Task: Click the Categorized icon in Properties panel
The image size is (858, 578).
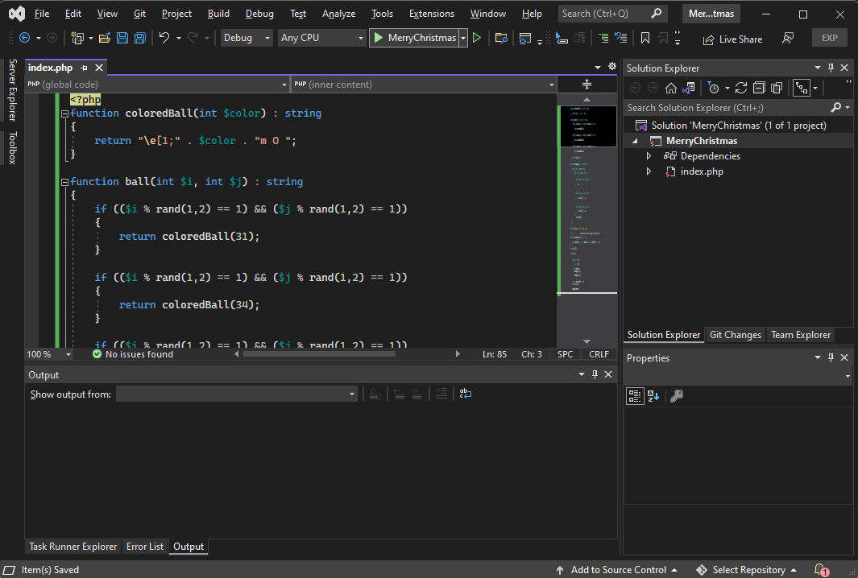Action: click(635, 396)
